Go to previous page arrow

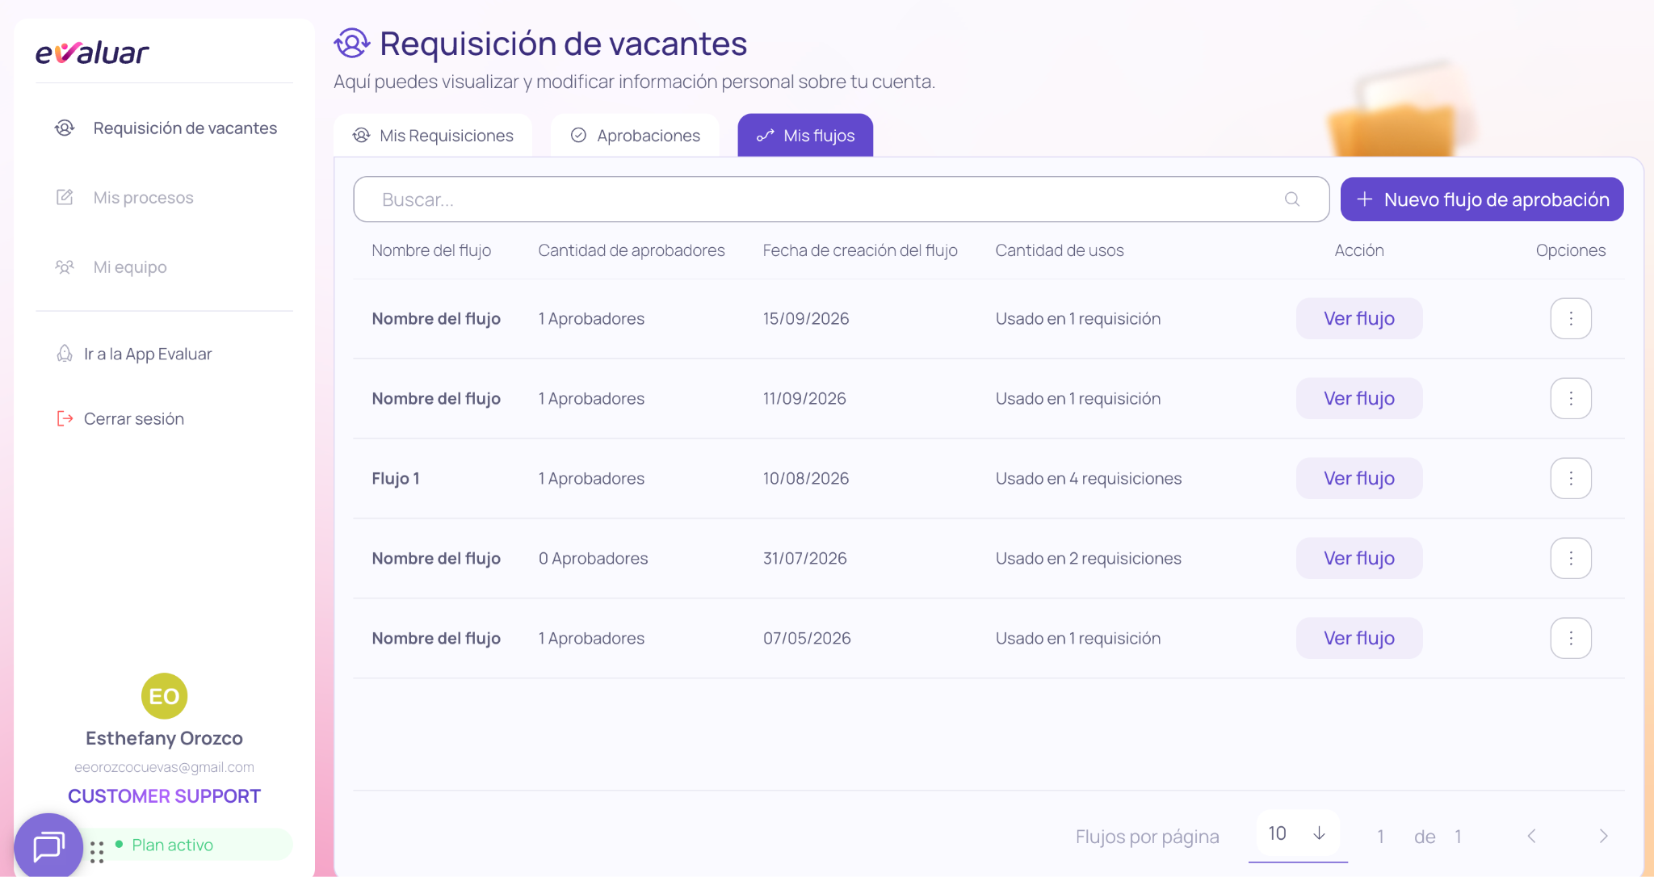tap(1531, 837)
